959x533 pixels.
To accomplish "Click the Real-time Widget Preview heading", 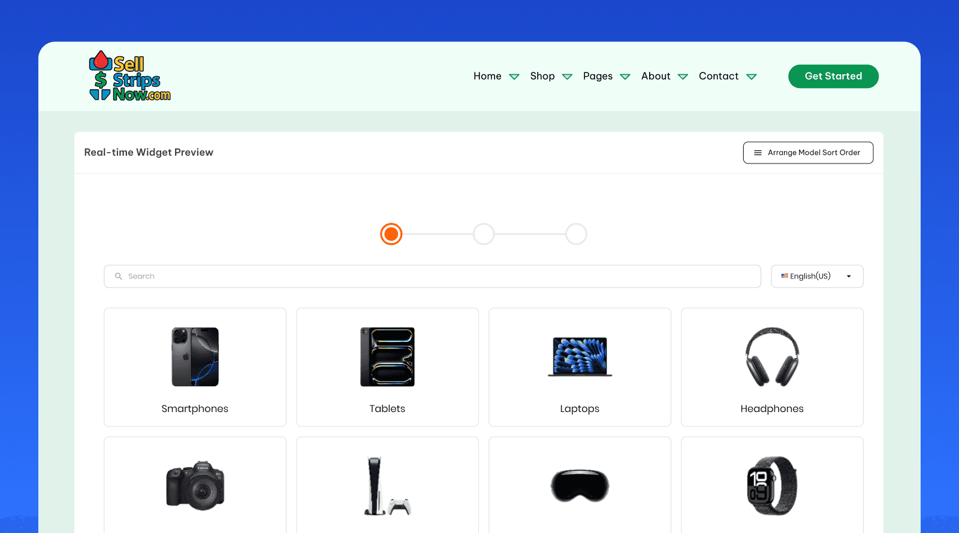I will pyautogui.click(x=149, y=152).
